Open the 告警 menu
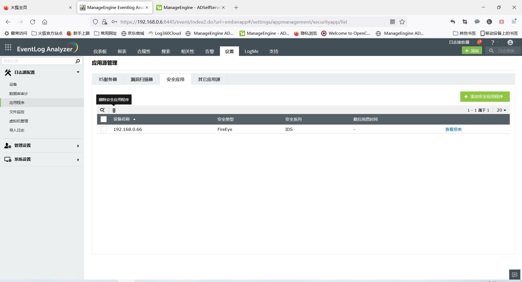The width and height of the screenshot is (522, 282). 210,51
